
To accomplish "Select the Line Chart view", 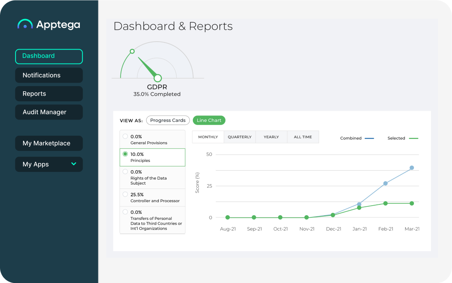I will (209, 120).
